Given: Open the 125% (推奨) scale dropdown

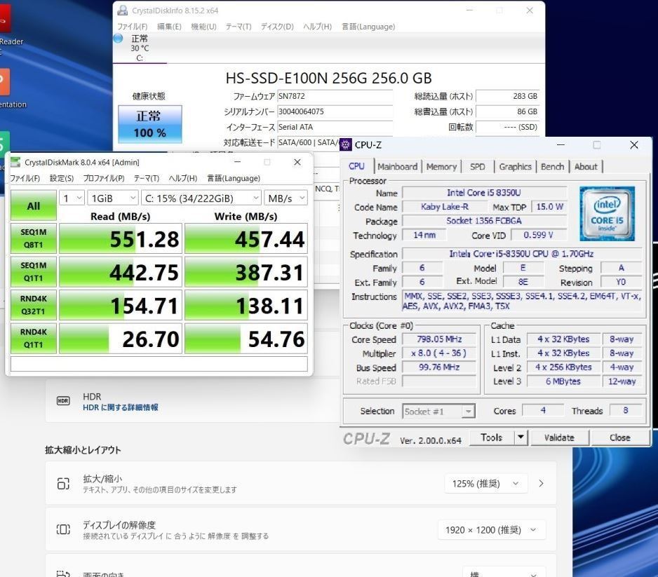Looking at the screenshot, I should (x=485, y=484).
